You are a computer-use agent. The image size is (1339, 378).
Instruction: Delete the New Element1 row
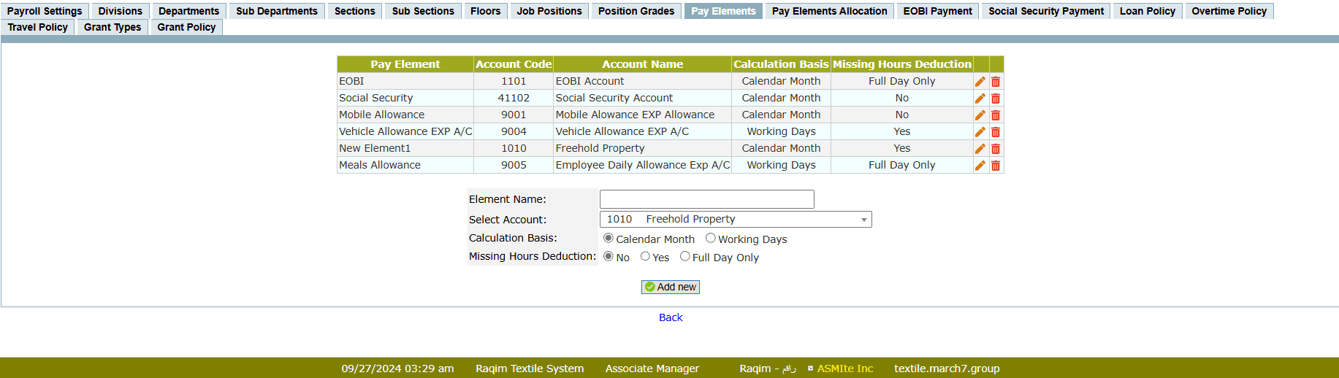tap(996, 149)
